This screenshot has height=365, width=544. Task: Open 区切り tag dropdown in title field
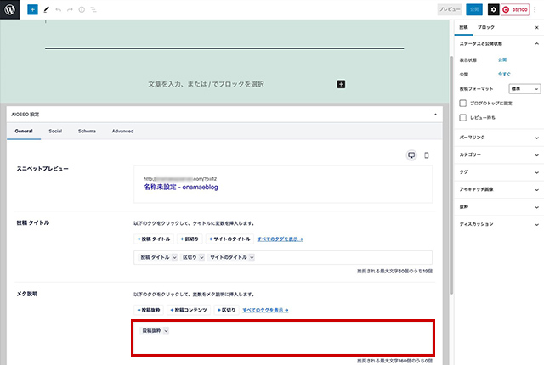[x=201, y=257]
